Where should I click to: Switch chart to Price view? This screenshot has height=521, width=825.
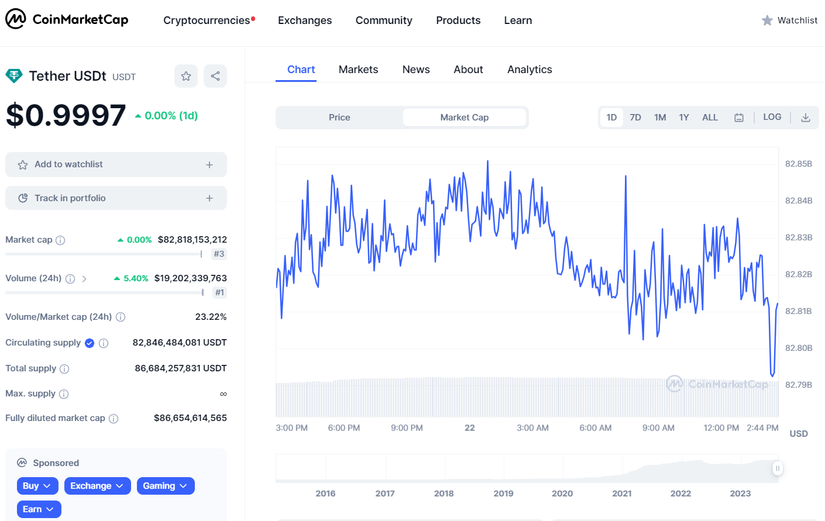click(x=339, y=118)
